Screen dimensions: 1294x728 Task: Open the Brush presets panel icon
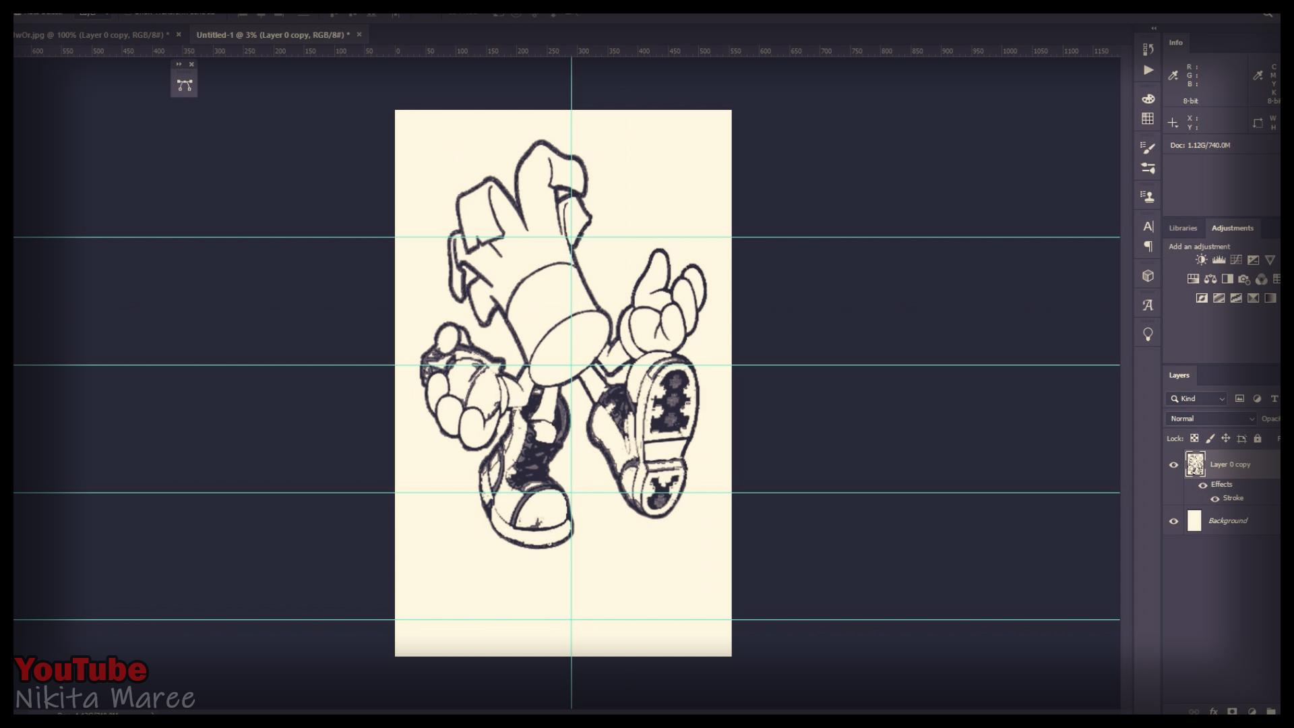coord(1148,148)
